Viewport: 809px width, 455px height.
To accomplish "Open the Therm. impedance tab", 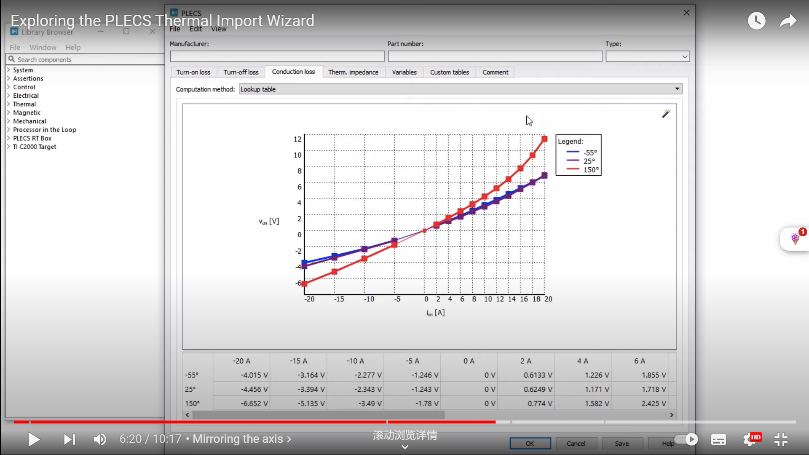I will (353, 72).
